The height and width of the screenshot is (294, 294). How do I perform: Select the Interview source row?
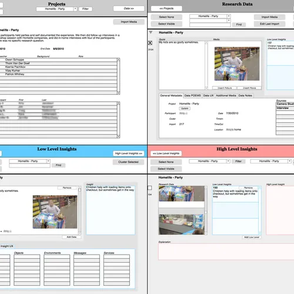pyautogui.click(x=285, y=108)
